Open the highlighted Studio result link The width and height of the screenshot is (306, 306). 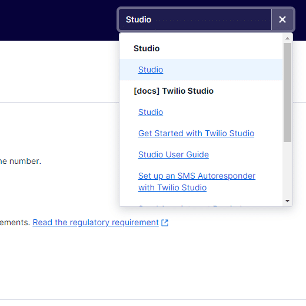tap(151, 70)
